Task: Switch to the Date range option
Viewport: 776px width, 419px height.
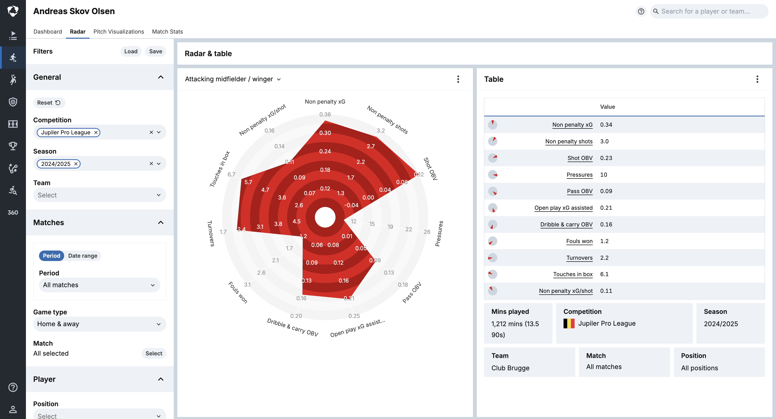Action: tap(83, 256)
